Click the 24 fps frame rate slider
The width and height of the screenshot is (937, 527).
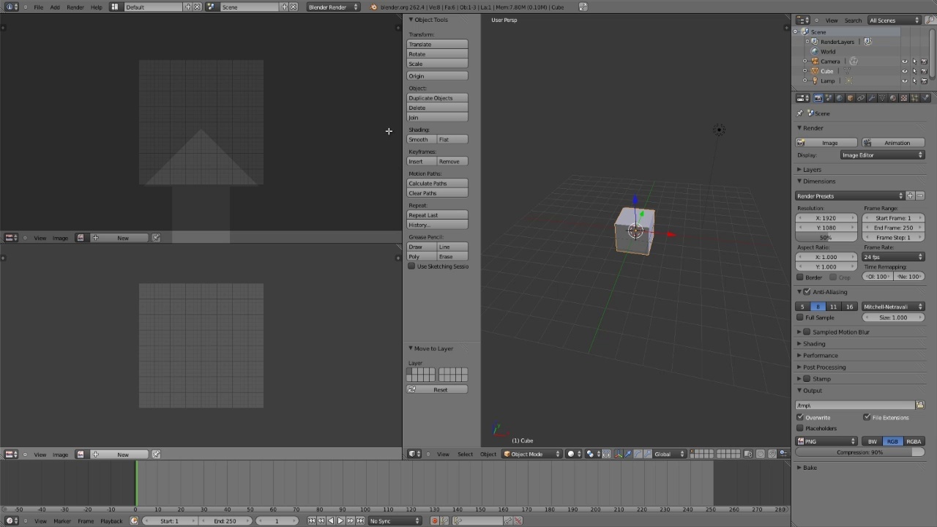click(893, 257)
